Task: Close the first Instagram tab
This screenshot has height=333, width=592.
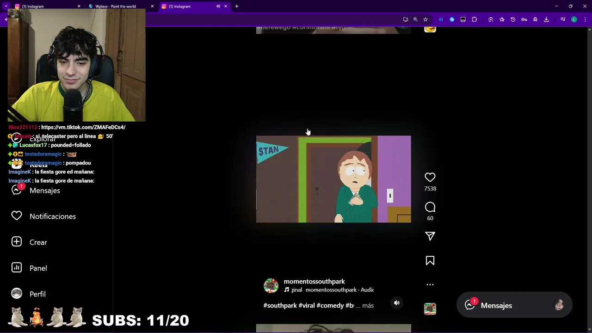Action: pyautogui.click(x=79, y=6)
